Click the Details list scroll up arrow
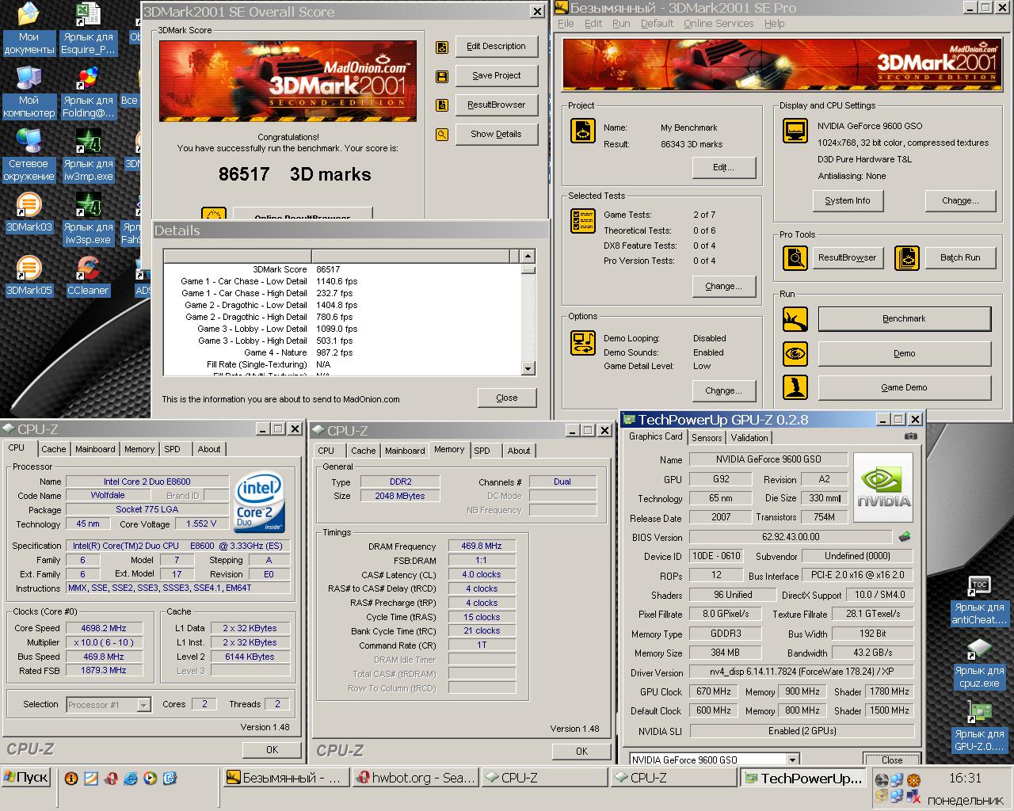Image resolution: width=1014 pixels, height=811 pixels. pos(528,256)
